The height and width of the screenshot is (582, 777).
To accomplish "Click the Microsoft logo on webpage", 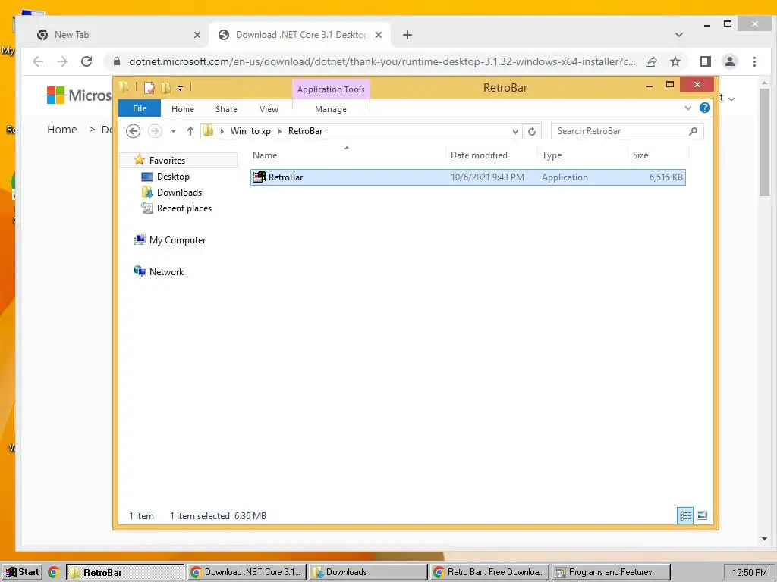I will 79,95.
